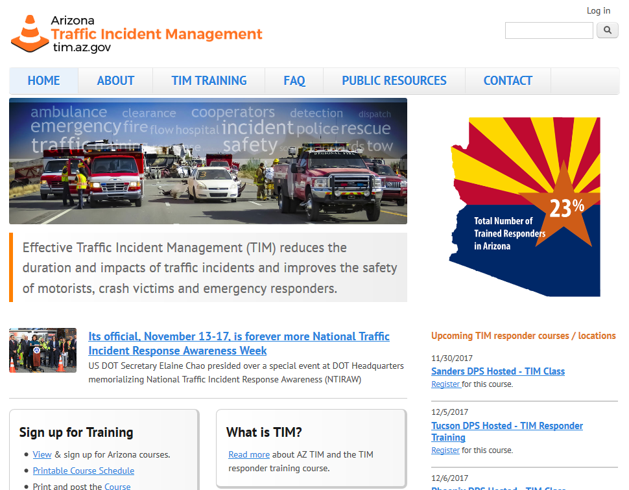Open the TIM TRAINING section

[x=209, y=80]
